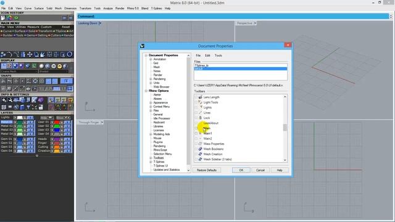The image size is (395, 222).
Task: Click the User 01 red color swatch
Action: click(57, 122)
